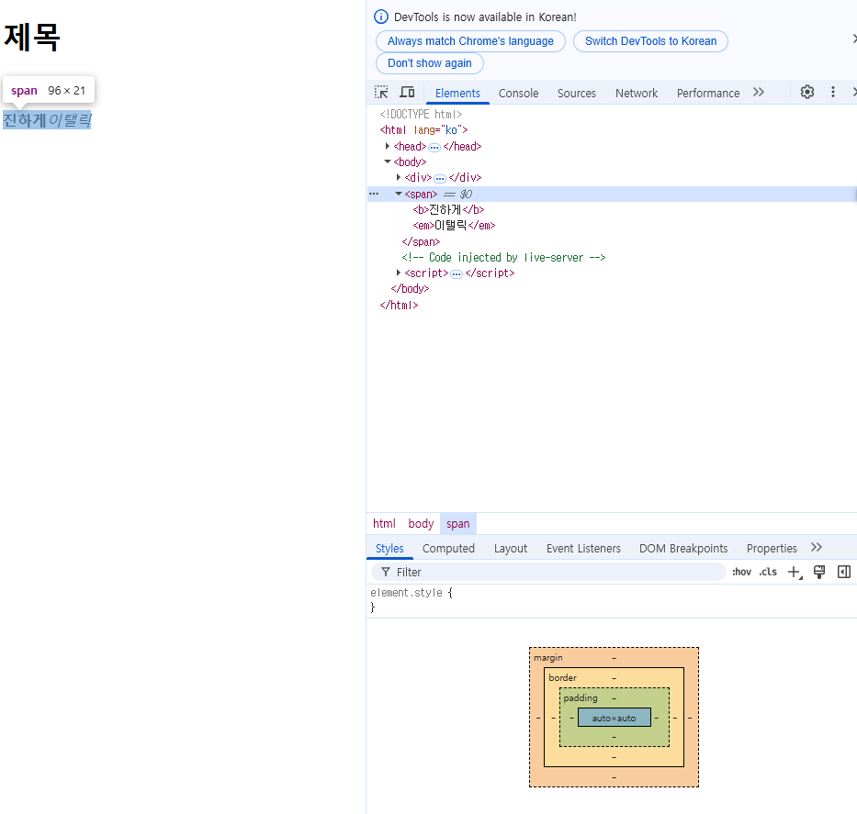Open DevTools settings gear

(807, 93)
